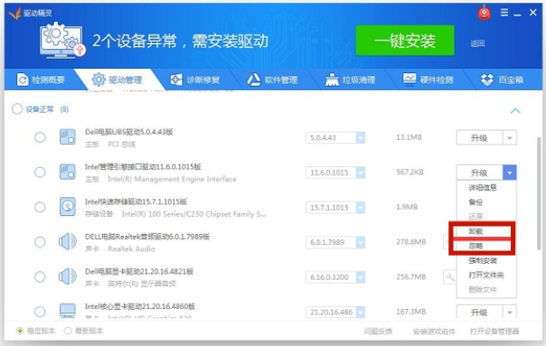Click the red robot mascot icon

[484, 14]
